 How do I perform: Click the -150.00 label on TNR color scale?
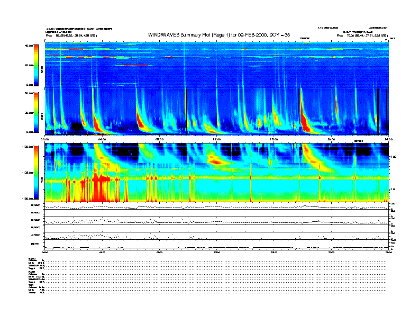coord(28,199)
